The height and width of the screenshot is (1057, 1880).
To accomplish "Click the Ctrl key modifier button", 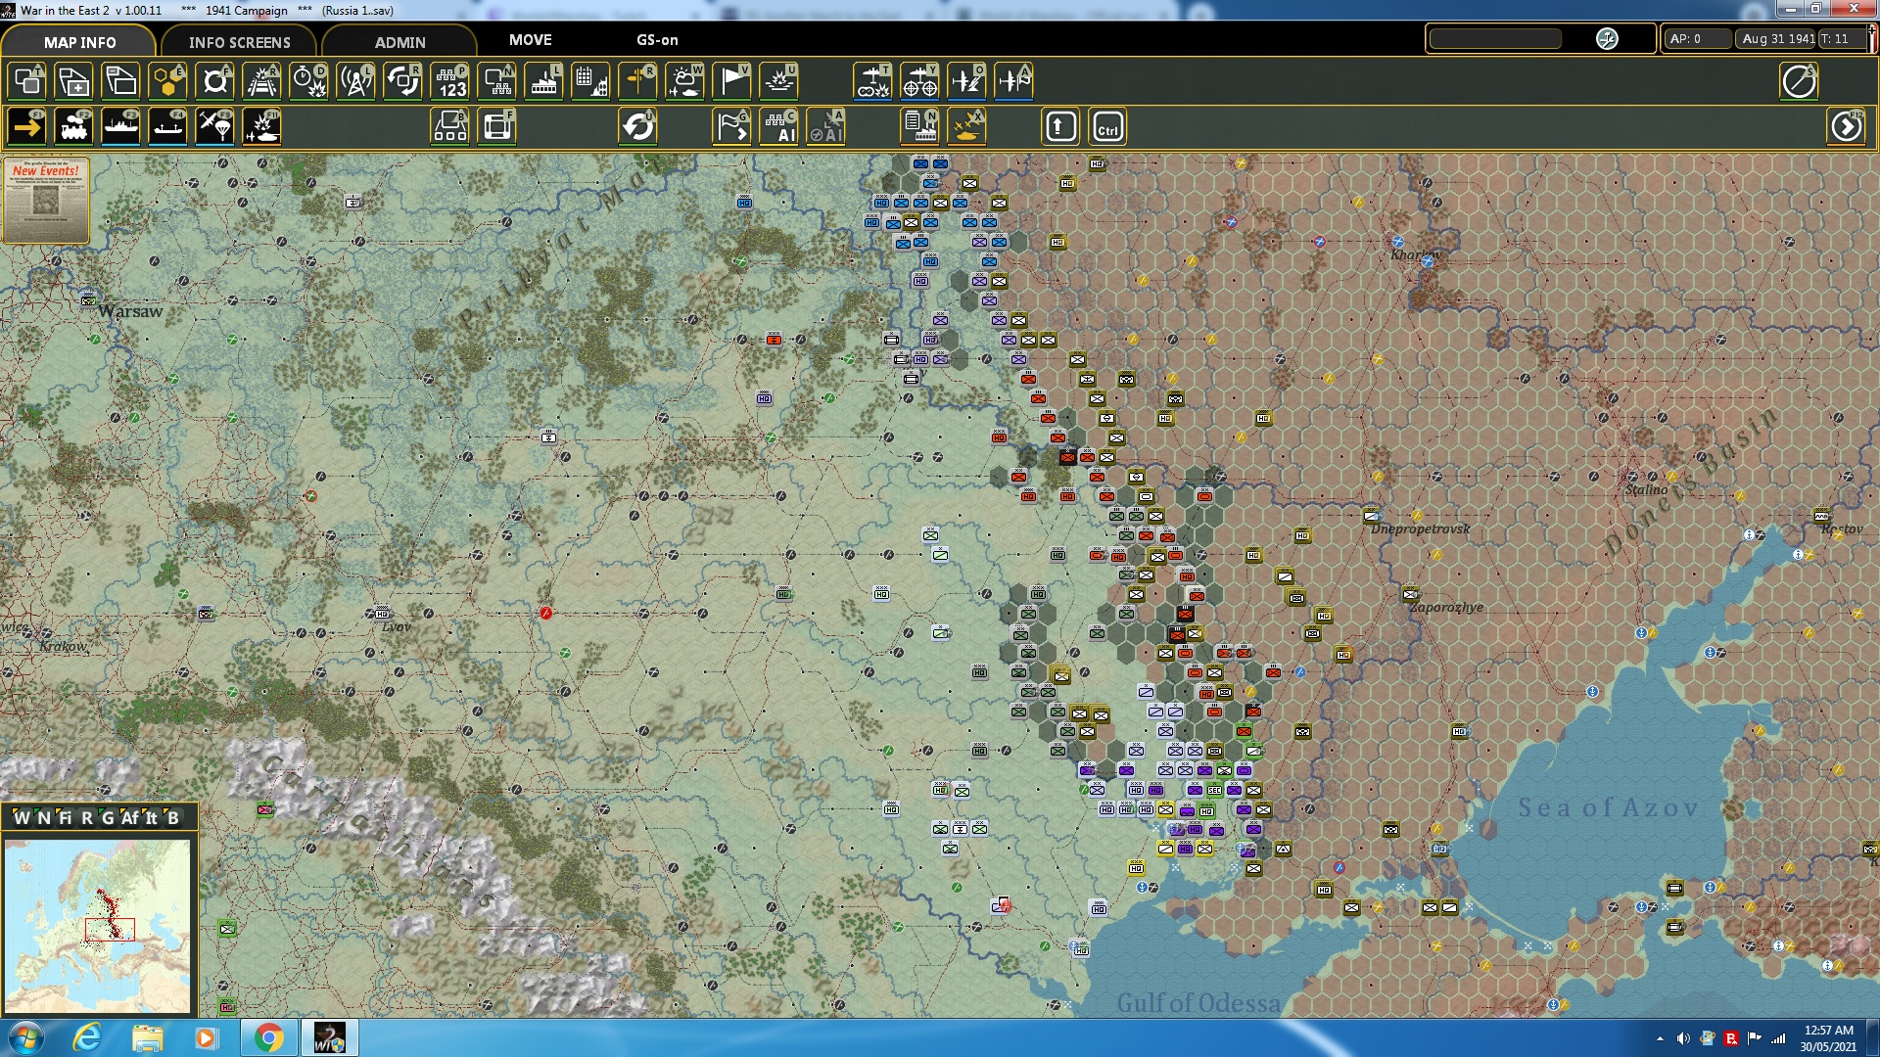I will [1107, 127].
